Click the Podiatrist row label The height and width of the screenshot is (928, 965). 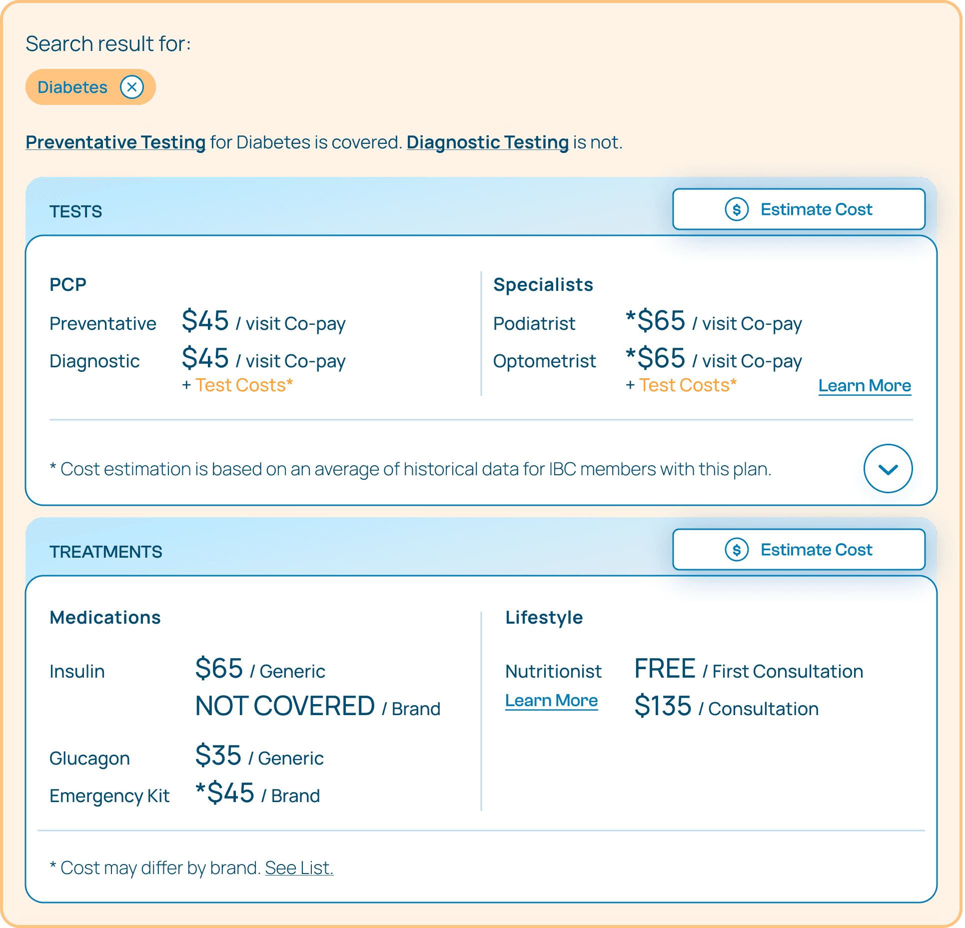pyautogui.click(x=534, y=324)
